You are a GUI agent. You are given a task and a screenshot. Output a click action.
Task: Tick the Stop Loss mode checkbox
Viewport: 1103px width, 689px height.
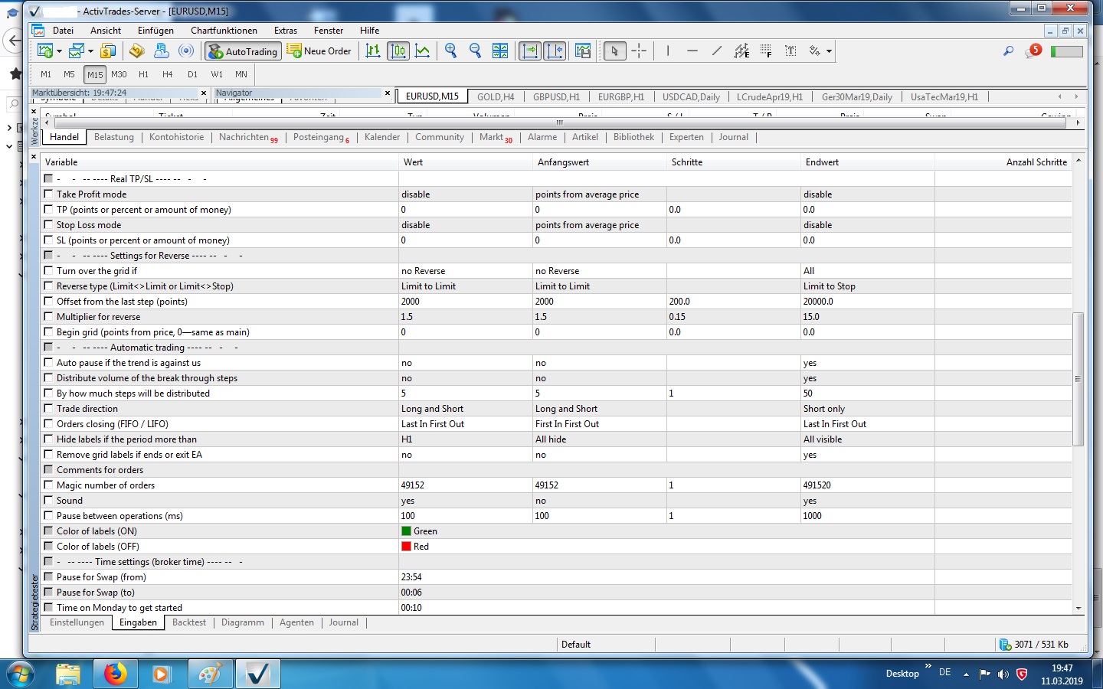point(49,225)
